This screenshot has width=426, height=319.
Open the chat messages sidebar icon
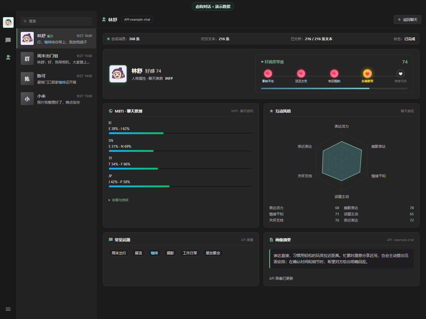[x=8, y=40]
